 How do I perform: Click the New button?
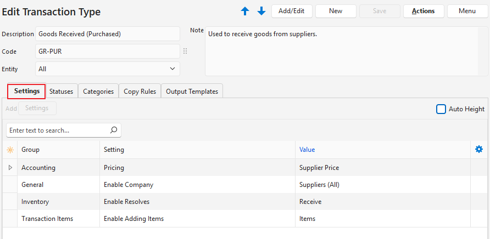pyautogui.click(x=336, y=11)
